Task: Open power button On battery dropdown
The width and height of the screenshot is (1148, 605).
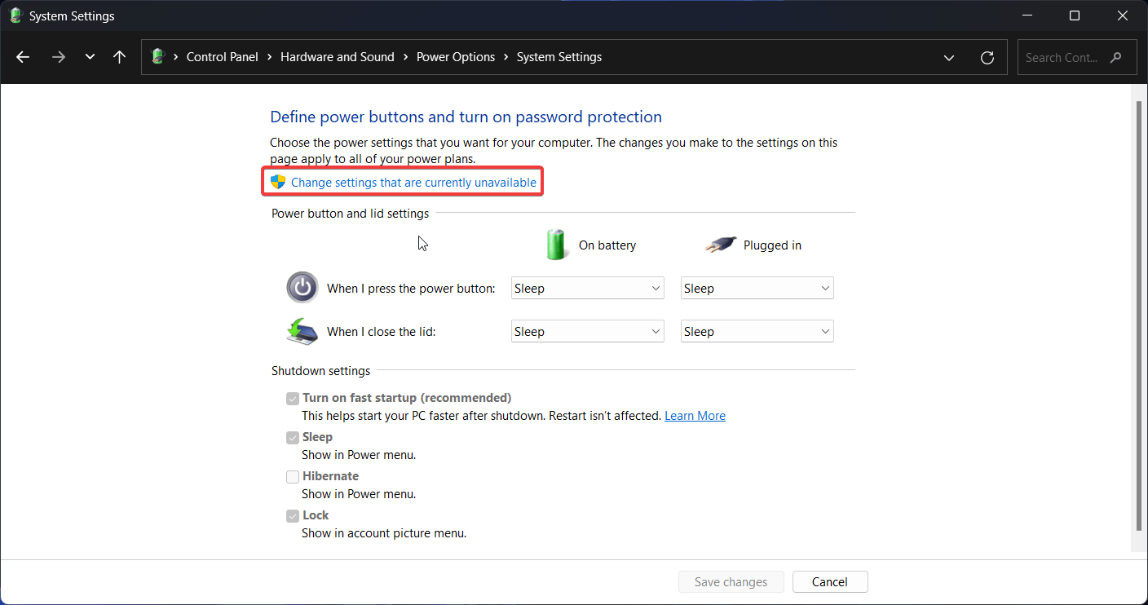Action: point(588,288)
